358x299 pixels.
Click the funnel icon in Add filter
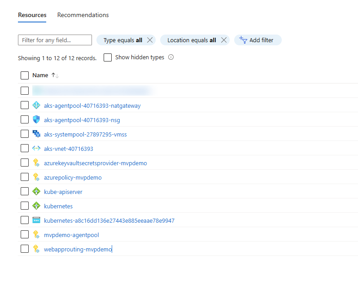[243, 40]
